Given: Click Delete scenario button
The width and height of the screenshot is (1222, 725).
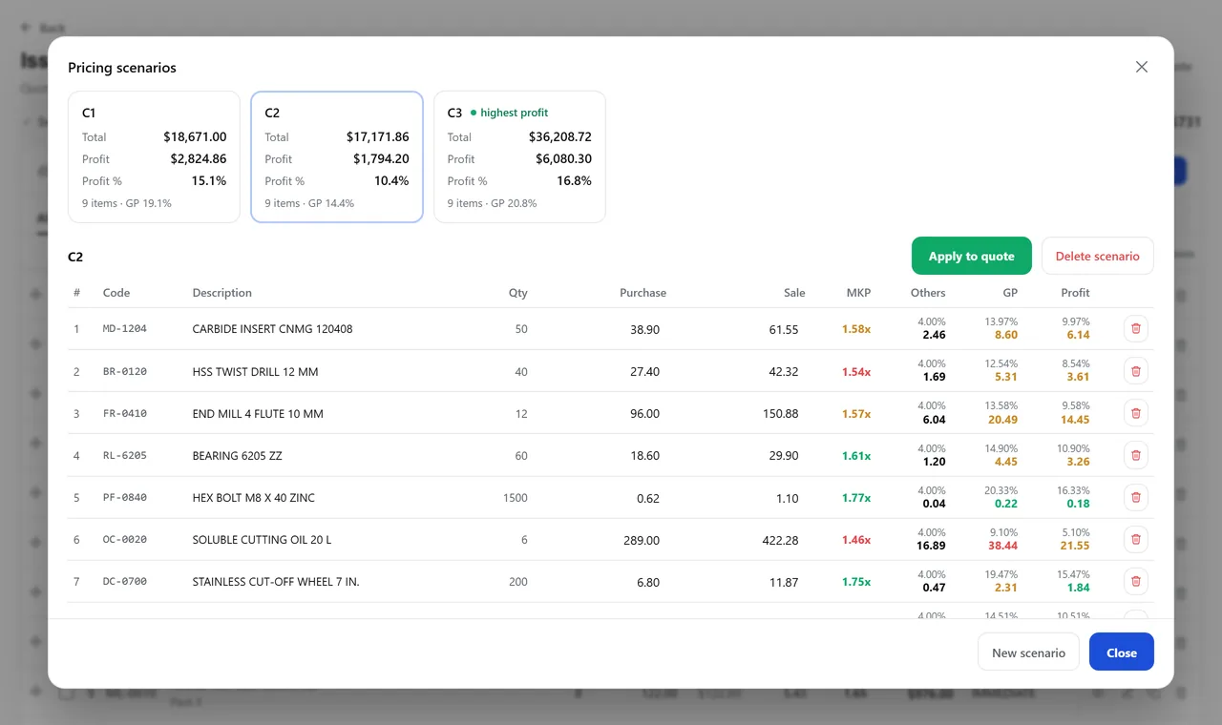Looking at the screenshot, I should [x=1098, y=256].
